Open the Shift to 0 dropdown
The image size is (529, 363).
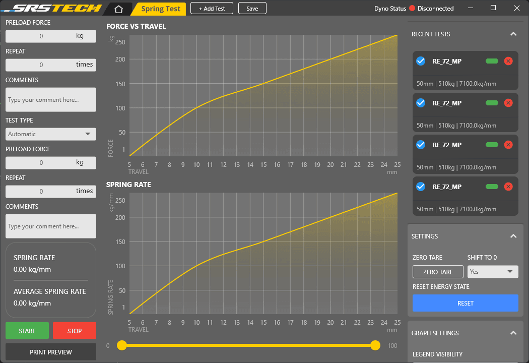coord(492,272)
